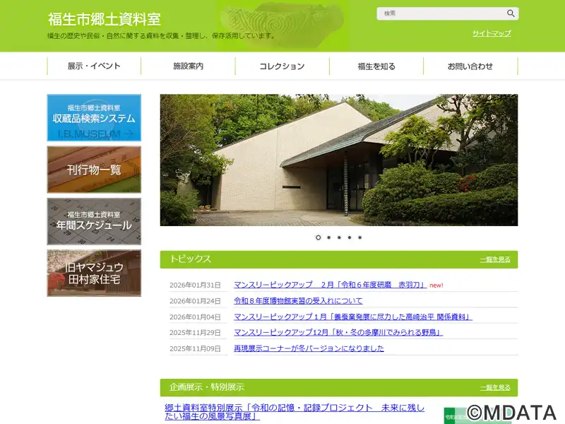The image size is (565, 424).
Task: Open the 年間スケジュール banner
Action: (94, 221)
